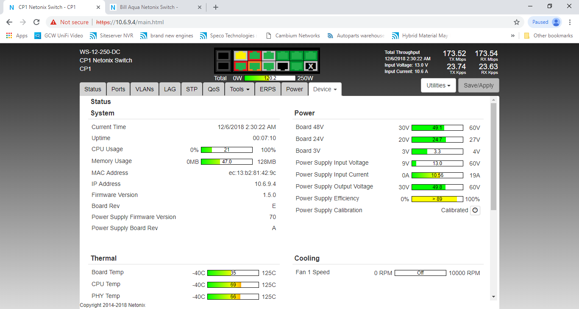
Task: Show more bookmarks via the chevron
Action: [513, 36]
